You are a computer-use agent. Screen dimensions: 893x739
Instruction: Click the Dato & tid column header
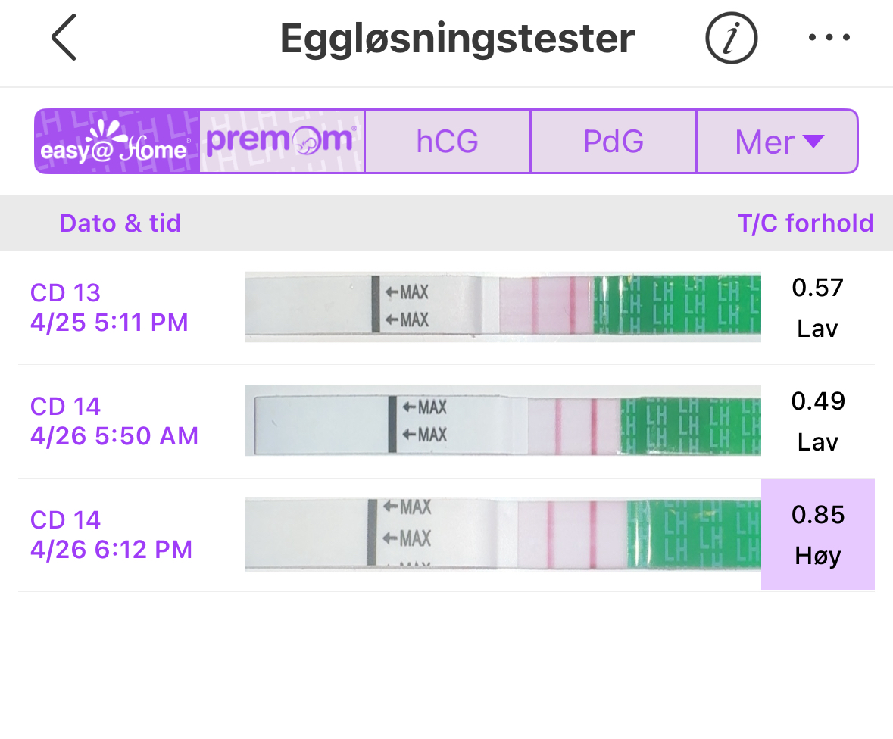[120, 223]
